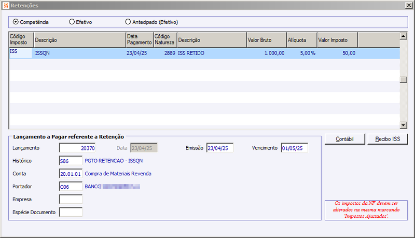Click the table scrollbar down arrow
Screen dimensions: 415x238
click(x=404, y=125)
